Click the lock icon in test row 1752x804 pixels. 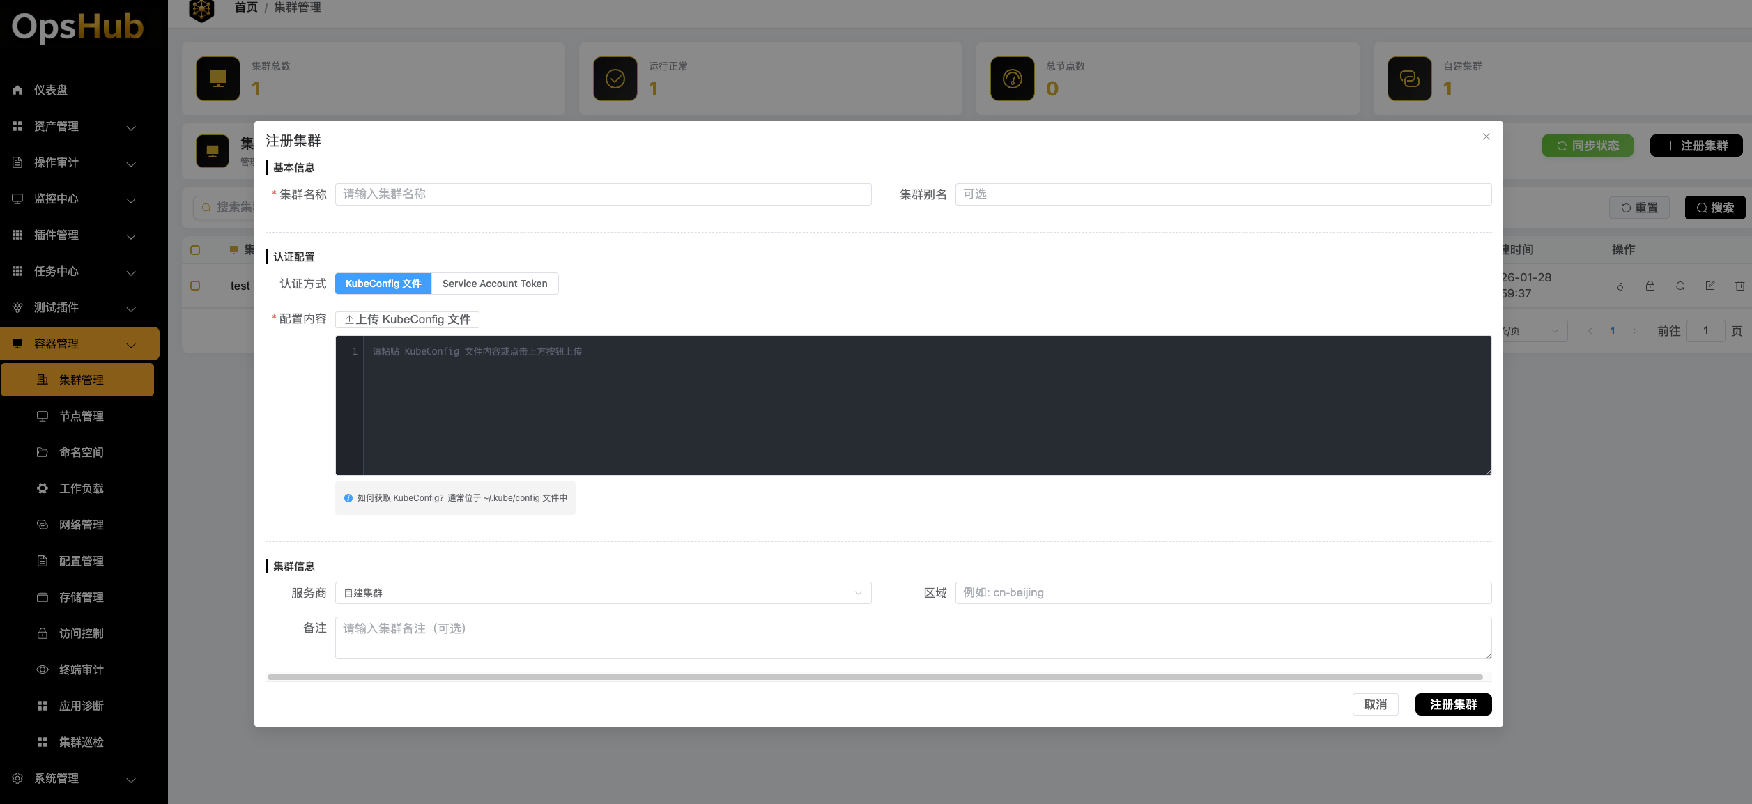pos(1650,286)
